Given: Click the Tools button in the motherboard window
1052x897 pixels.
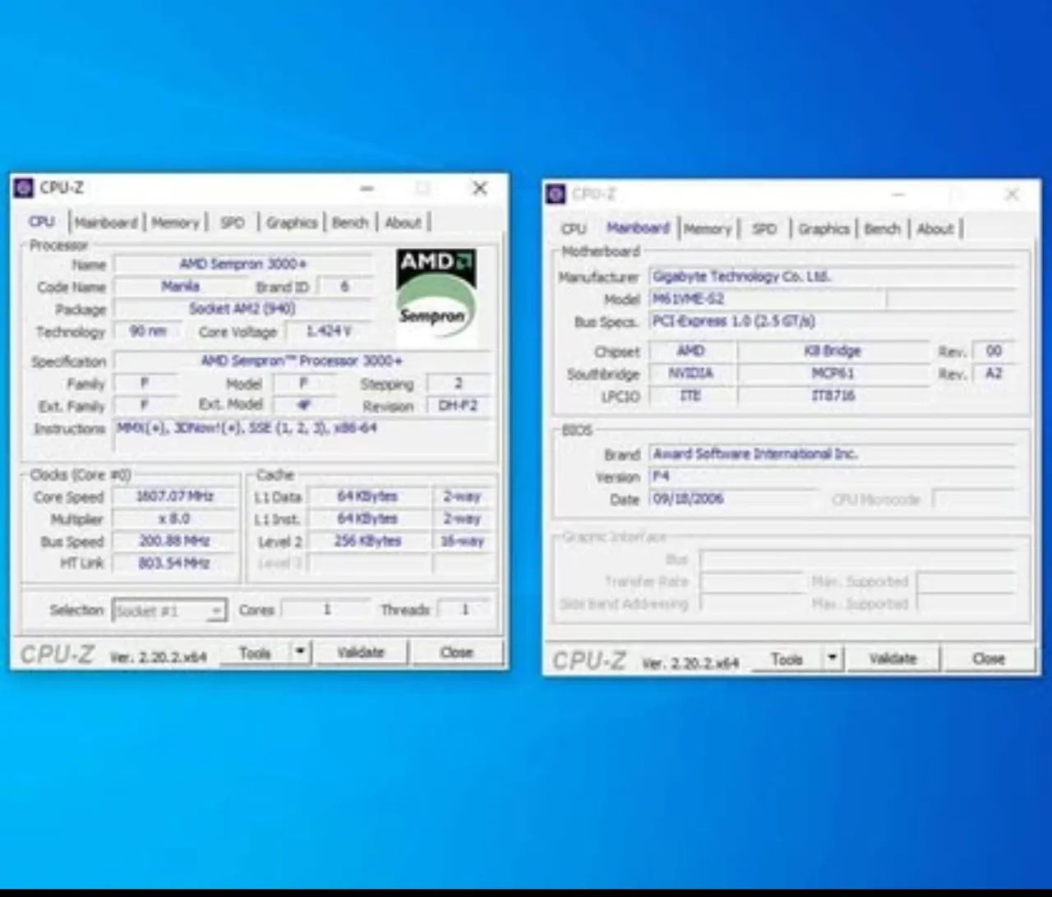Looking at the screenshot, I should (x=787, y=659).
